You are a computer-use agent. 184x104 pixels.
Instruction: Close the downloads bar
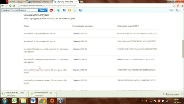(x=182, y=94)
